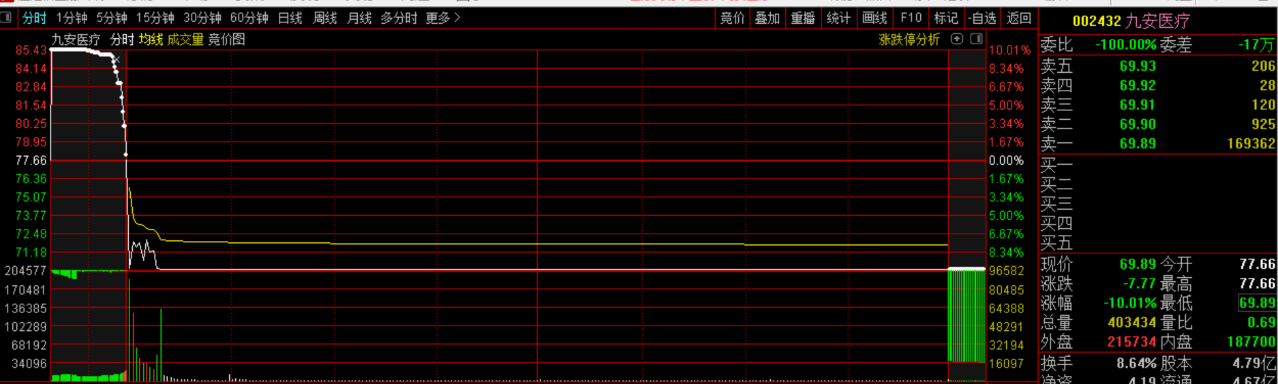This screenshot has width=1278, height=384.
Task: Open the 涨跌停分析 analysis link
Action: [x=909, y=39]
